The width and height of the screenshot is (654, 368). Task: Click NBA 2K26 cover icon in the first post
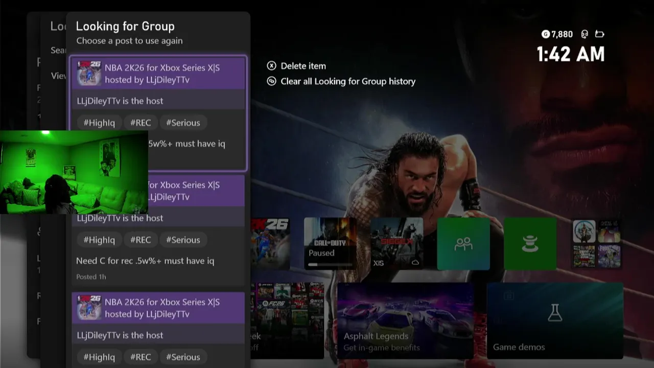[x=88, y=73]
